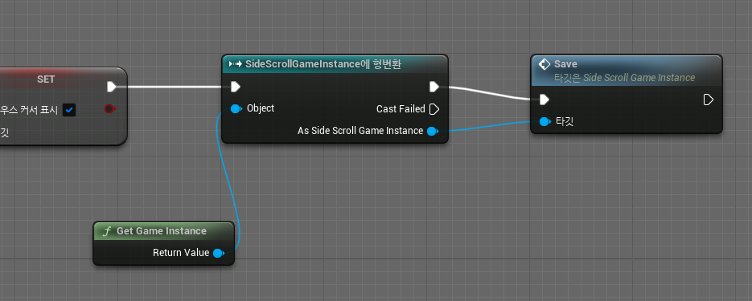752x301 pixels.
Task: Click the Return Value output pin
Action: tap(219, 253)
